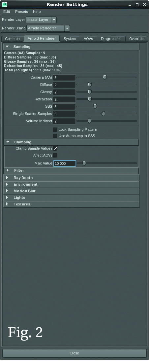Image resolution: width=149 pixels, height=361 pixels.
Task: Click 'Glossy Samples : 36 (max : 36)' text
Action: tap(30, 62)
